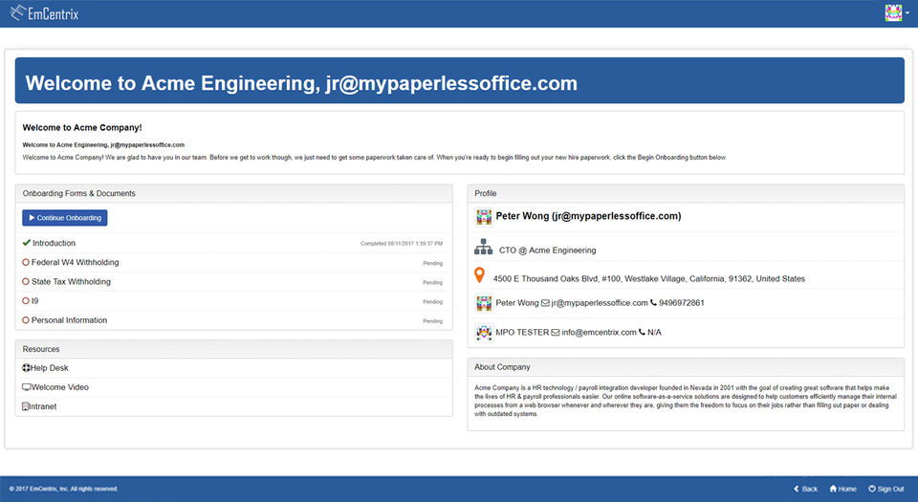918x502 pixels.
Task: Click the phone icon before 9496972861
Action: [653, 302]
